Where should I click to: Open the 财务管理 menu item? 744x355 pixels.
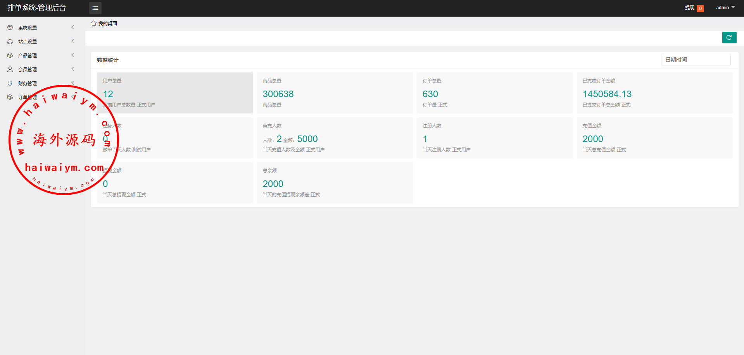tap(28, 83)
